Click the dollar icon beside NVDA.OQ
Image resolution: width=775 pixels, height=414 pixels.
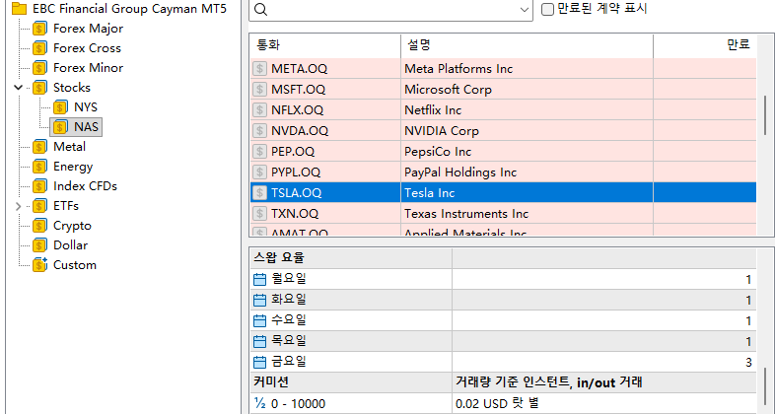(260, 131)
